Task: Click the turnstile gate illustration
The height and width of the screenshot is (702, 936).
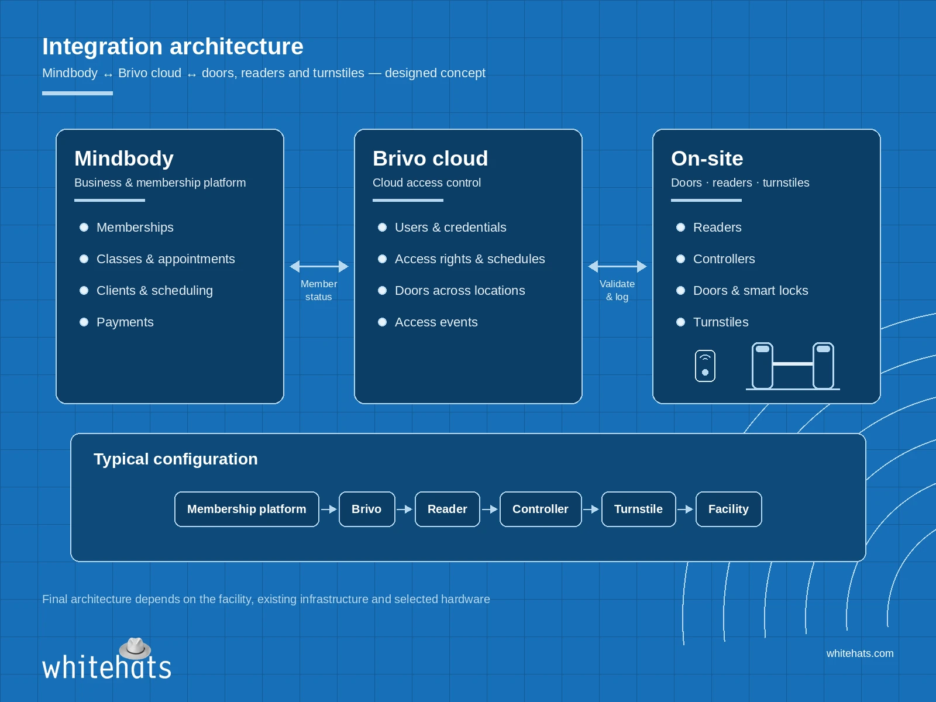Action: click(x=793, y=366)
